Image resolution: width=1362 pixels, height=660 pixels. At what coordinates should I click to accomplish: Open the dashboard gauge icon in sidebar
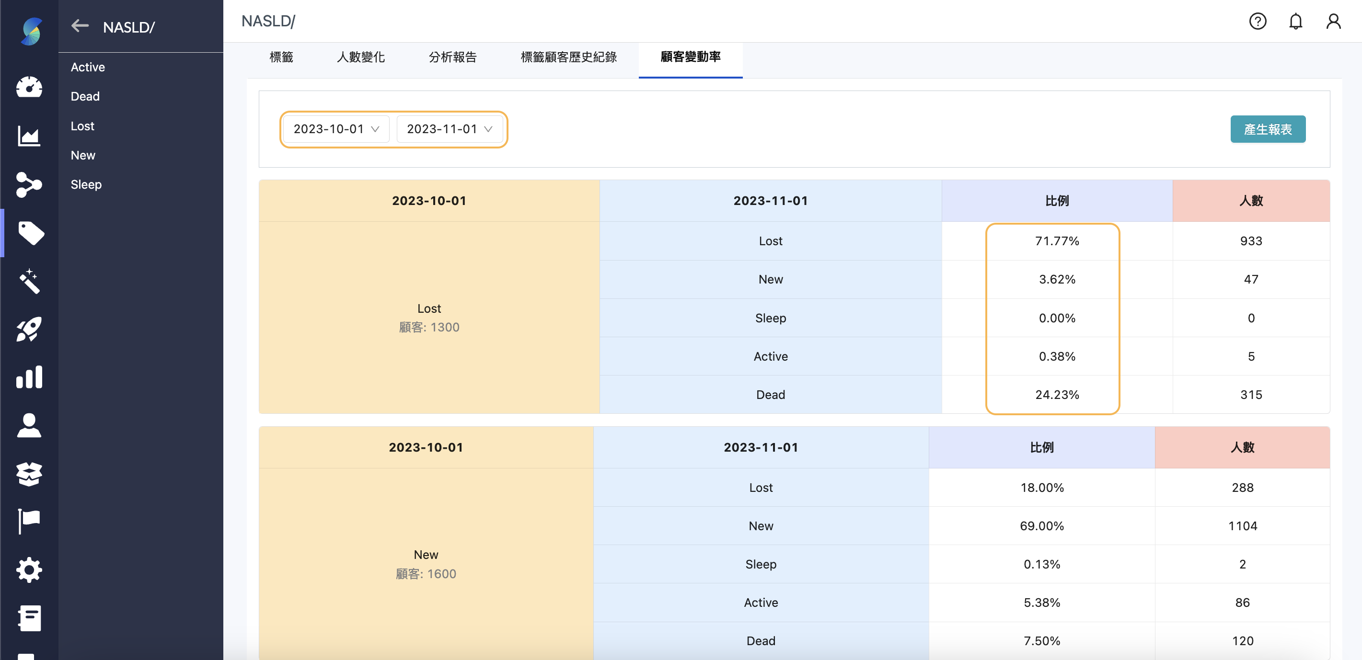pos(29,87)
